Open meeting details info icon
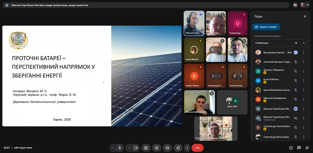 click(x=291, y=148)
